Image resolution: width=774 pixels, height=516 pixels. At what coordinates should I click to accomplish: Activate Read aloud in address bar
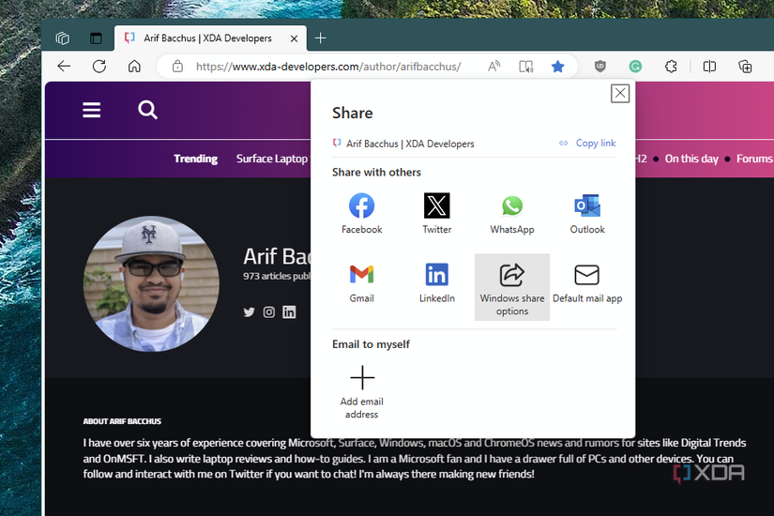[493, 67]
